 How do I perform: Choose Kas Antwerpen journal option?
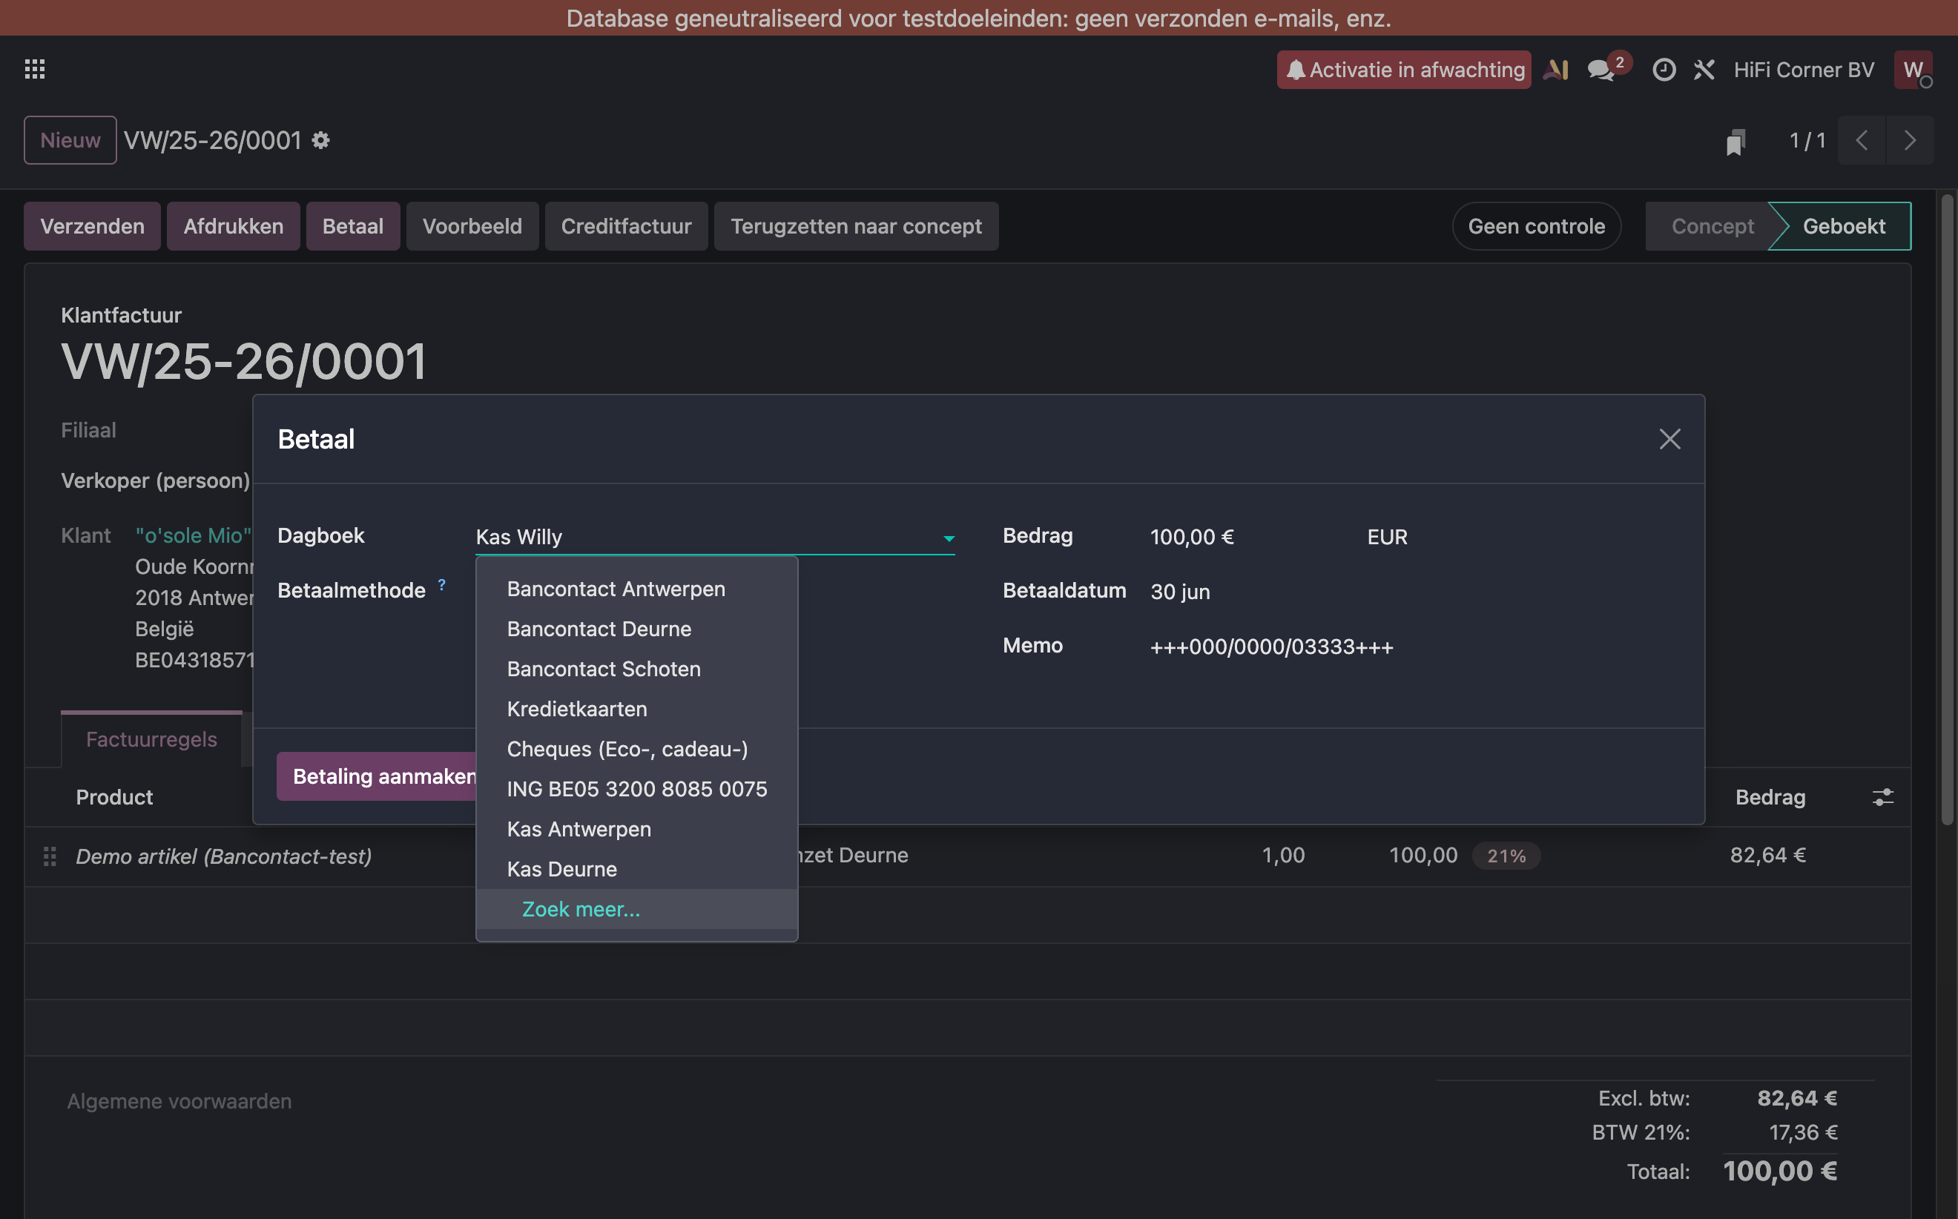[636, 830]
